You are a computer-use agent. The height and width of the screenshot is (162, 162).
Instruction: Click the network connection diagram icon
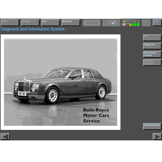111,23
